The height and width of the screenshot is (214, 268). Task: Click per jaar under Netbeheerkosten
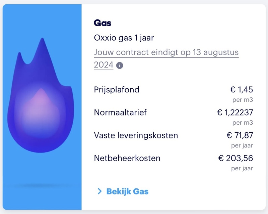[x=242, y=168]
